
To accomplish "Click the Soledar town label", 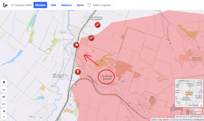I will coord(107,77).
